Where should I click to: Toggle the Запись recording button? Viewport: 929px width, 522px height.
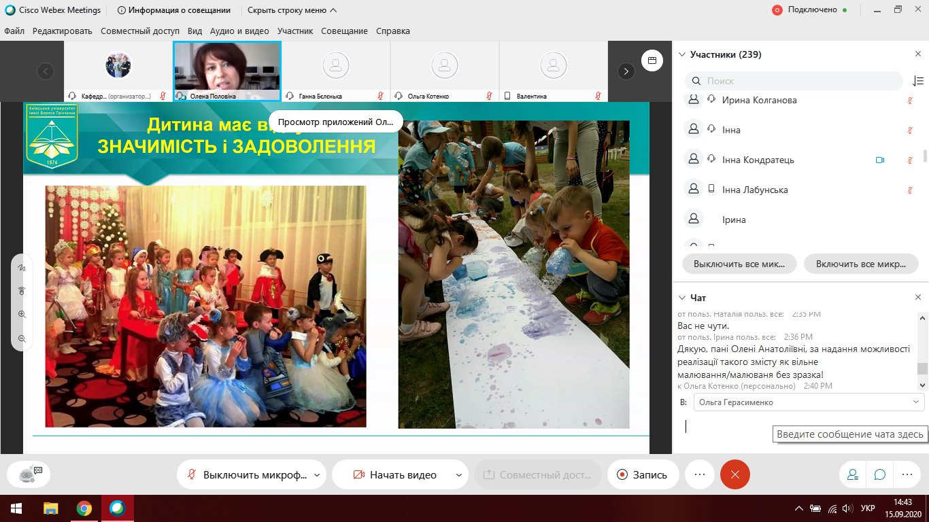click(642, 474)
